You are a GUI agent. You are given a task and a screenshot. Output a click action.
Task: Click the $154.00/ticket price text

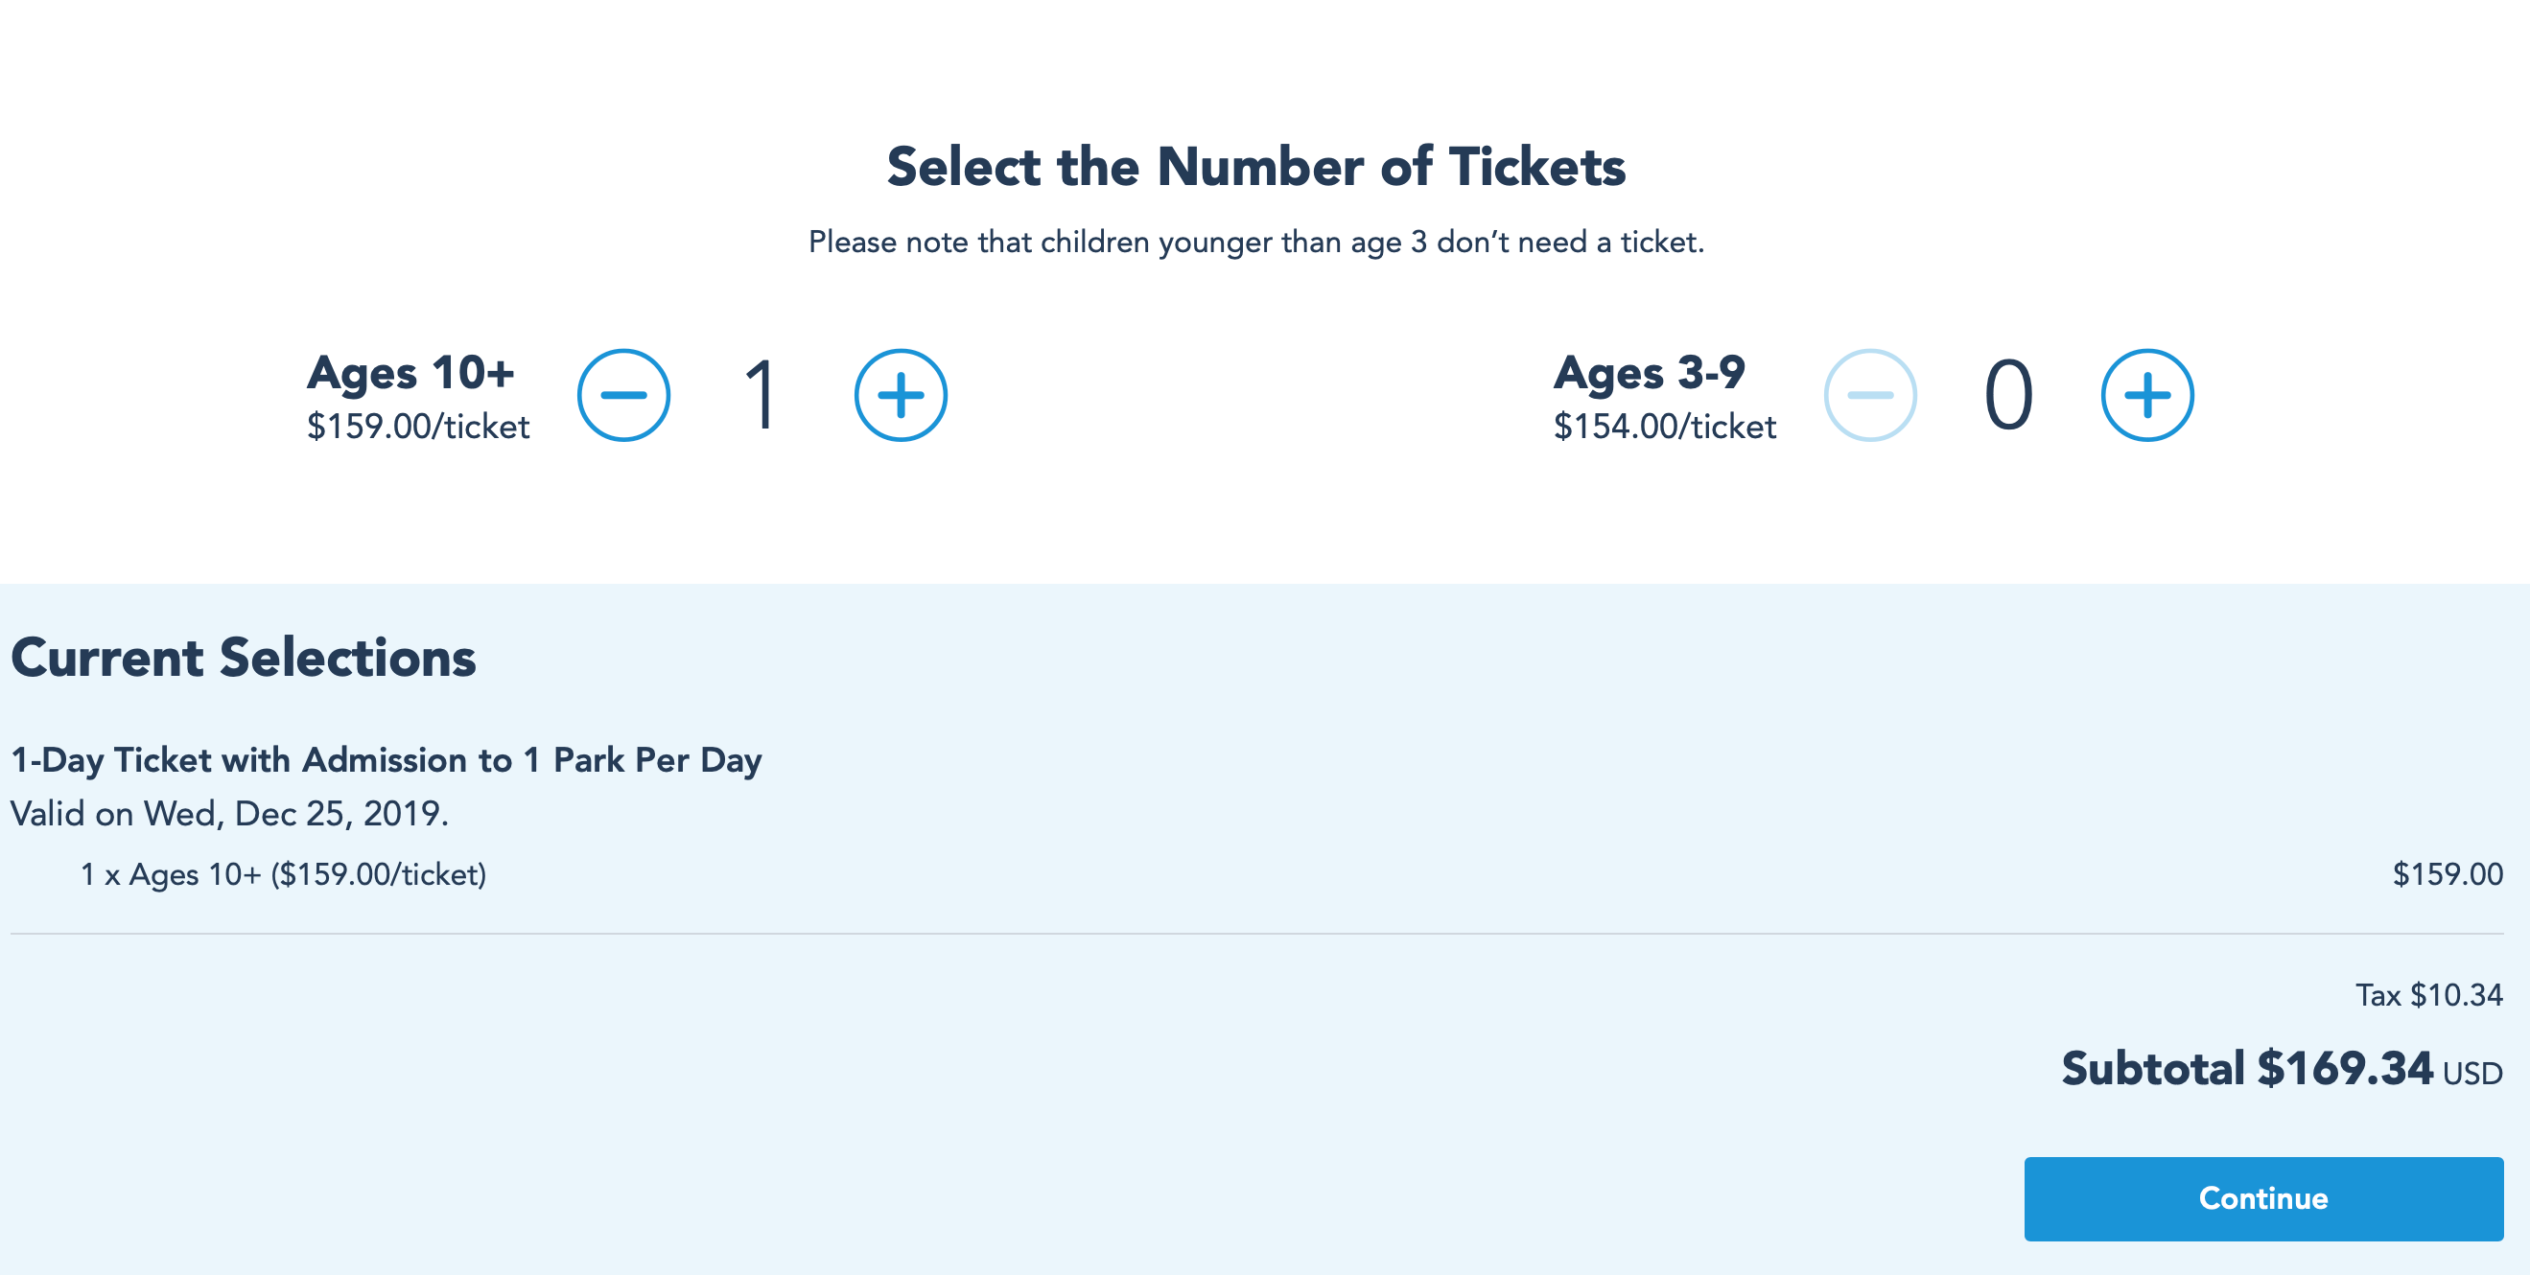point(1665,426)
